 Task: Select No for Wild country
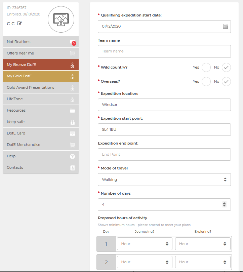pyautogui.click(x=226, y=67)
